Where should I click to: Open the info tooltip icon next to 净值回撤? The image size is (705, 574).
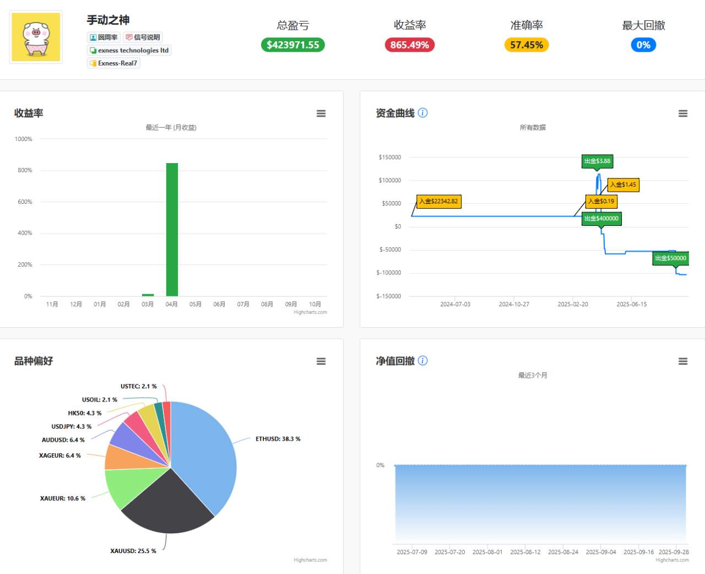tap(422, 360)
